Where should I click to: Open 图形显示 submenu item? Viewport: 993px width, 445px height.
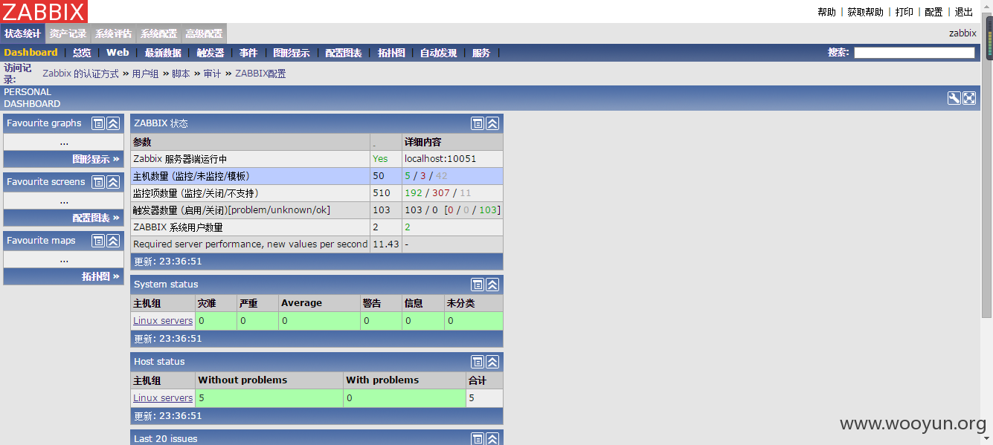click(x=292, y=53)
